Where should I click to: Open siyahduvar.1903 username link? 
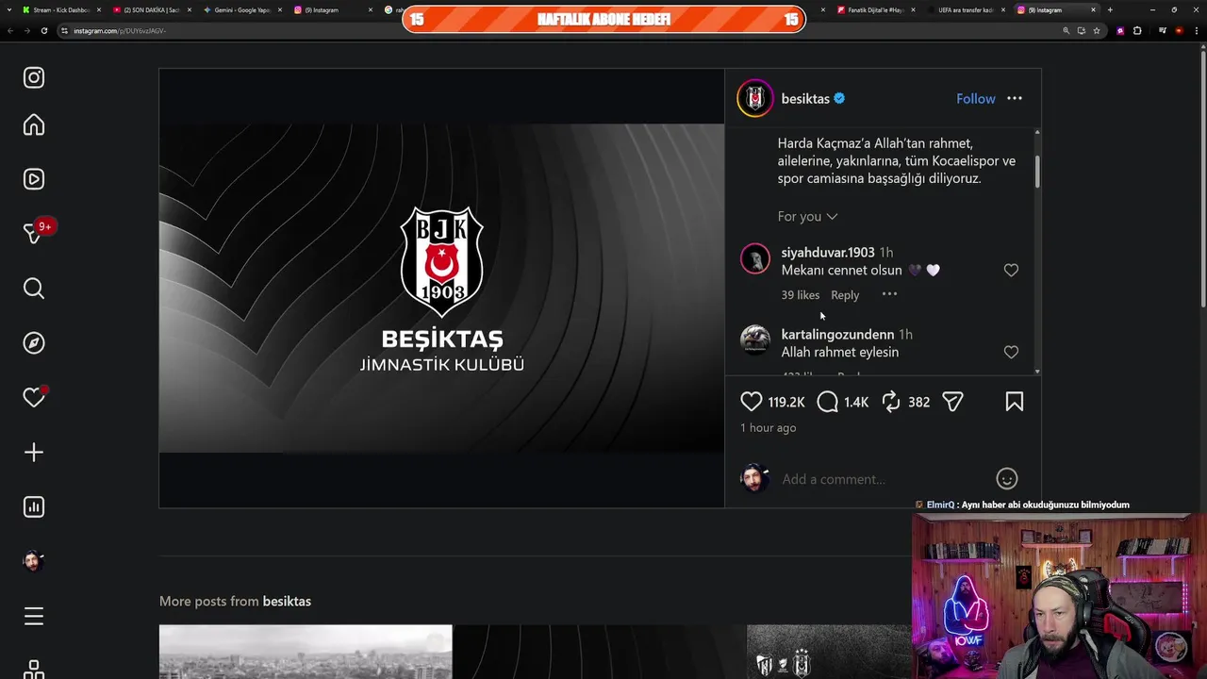pyautogui.click(x=828, y=253)
